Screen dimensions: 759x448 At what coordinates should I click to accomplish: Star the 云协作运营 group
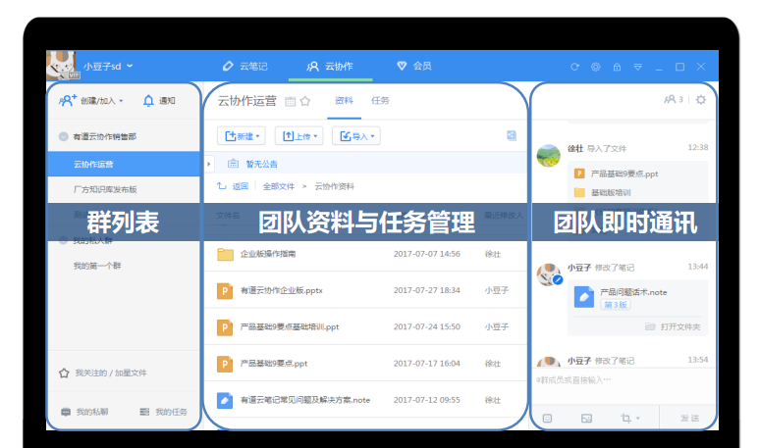(x=305, y=101)
